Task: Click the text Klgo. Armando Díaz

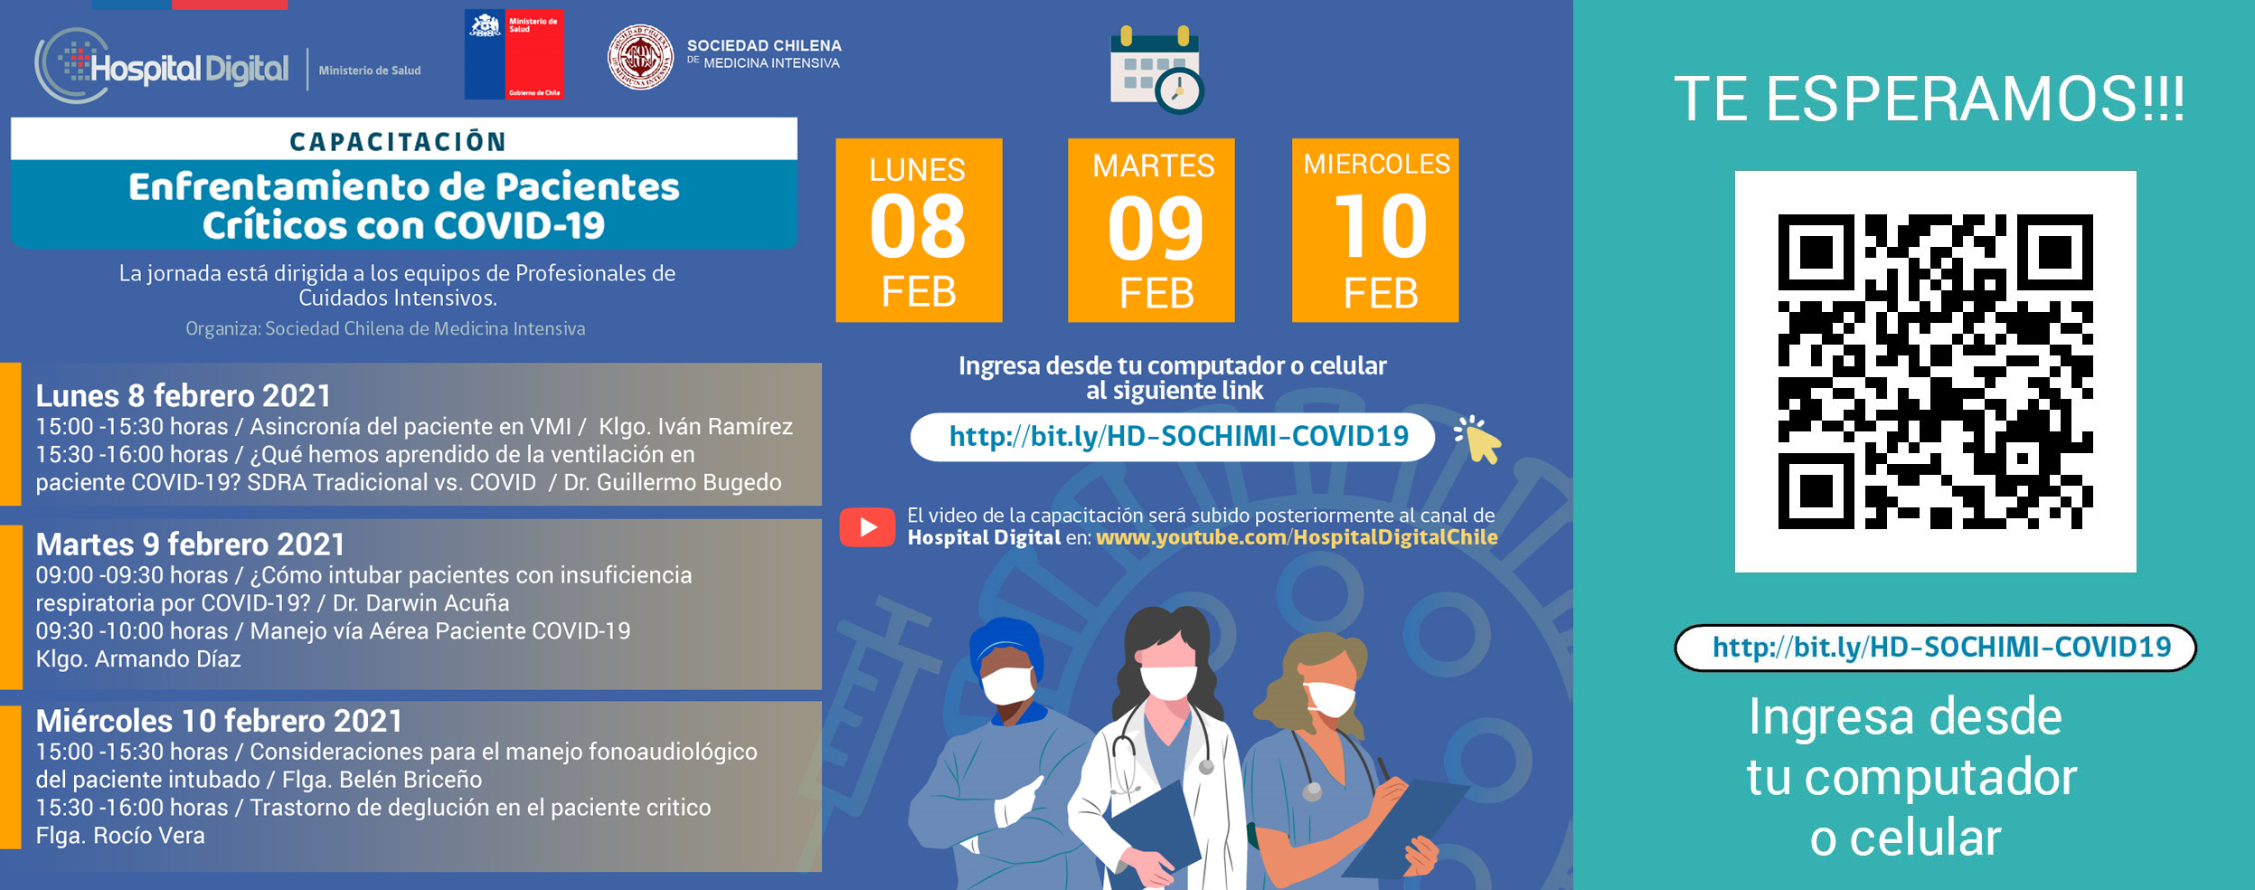Action: [x=138, y=658]
